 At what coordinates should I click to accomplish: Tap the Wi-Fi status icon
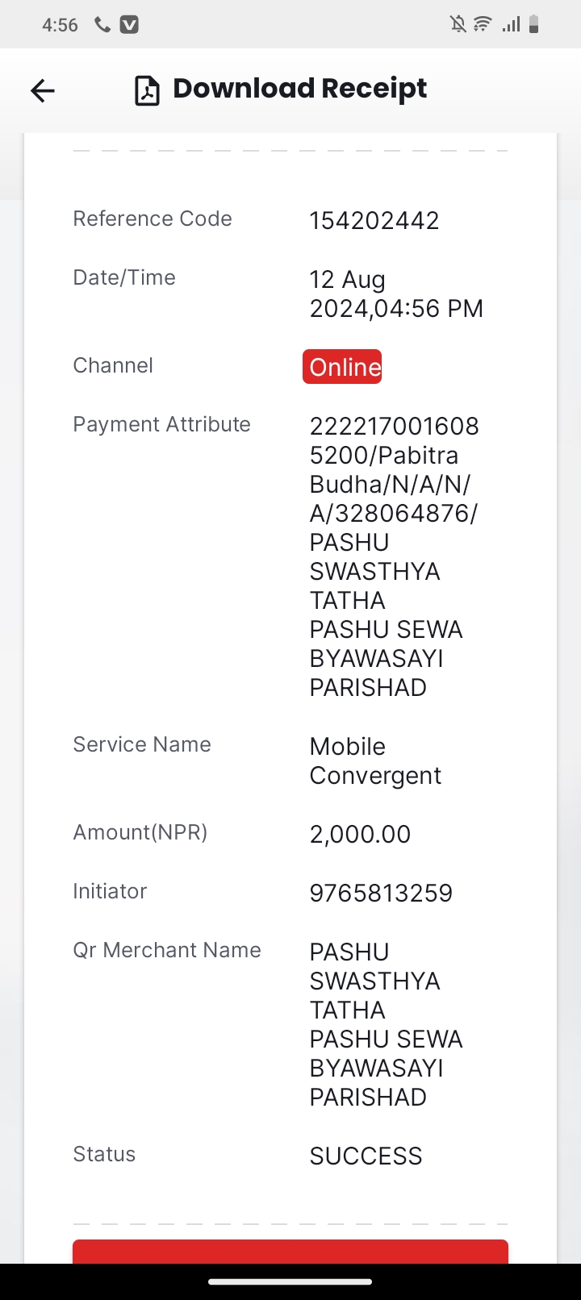click(x=483, y=25)
